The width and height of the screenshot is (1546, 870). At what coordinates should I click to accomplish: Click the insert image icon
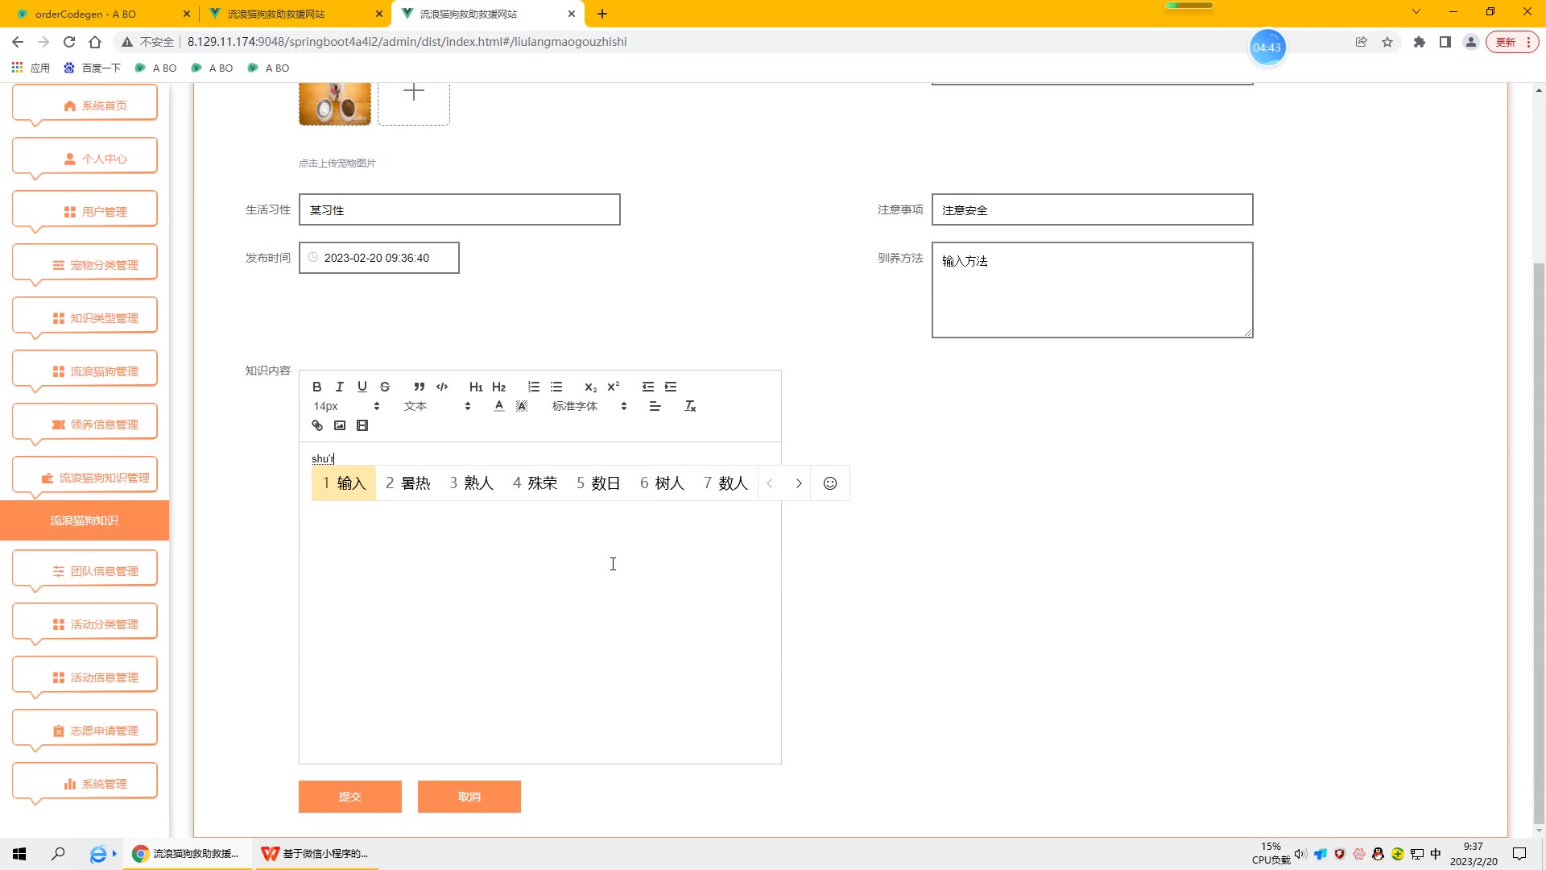[340, 425]
